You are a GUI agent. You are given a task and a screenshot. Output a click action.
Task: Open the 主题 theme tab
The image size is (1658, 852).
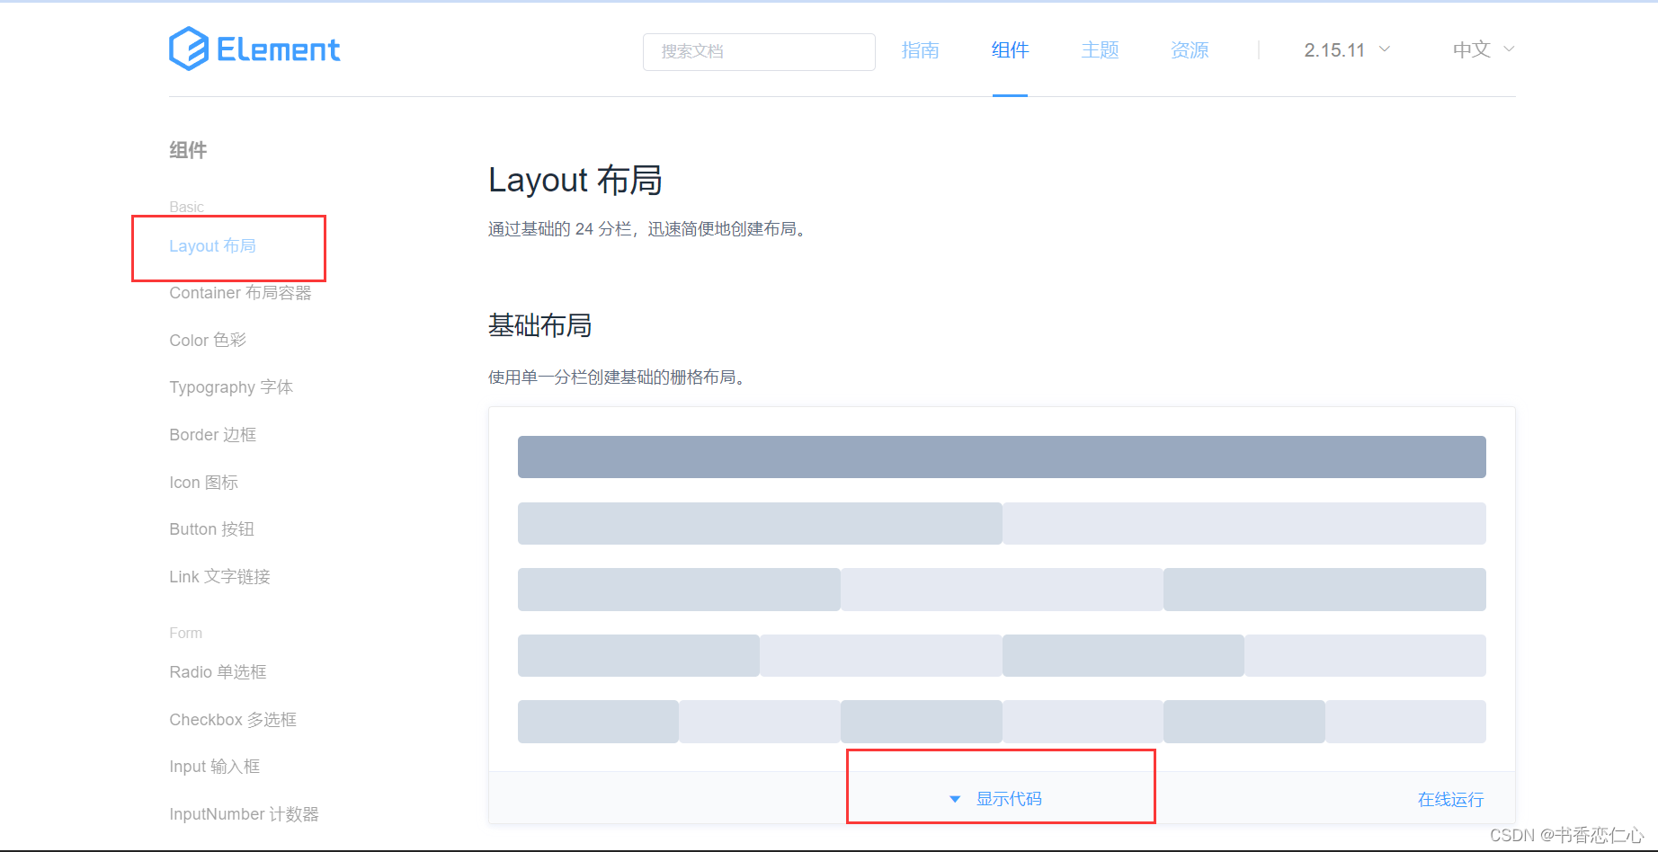click(x=1100, y=50)
